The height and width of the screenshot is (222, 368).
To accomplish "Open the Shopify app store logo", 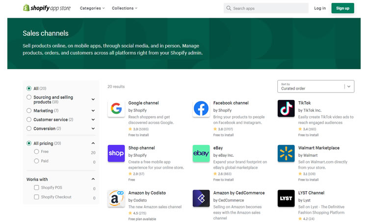I will (x=47, y=8).
